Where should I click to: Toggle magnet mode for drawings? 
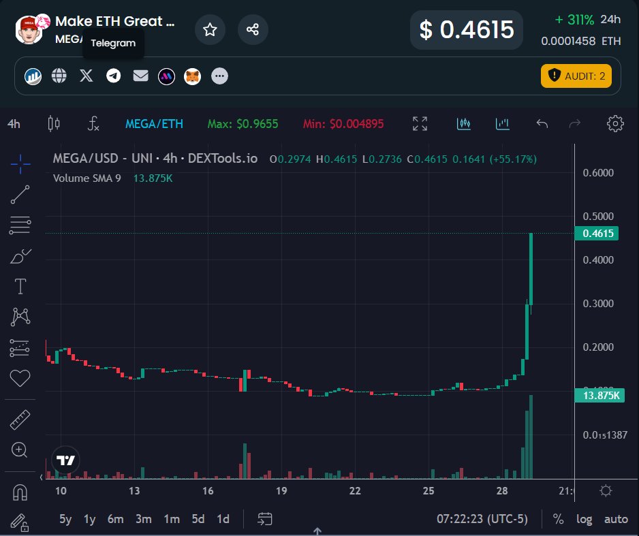pos(20,492)
